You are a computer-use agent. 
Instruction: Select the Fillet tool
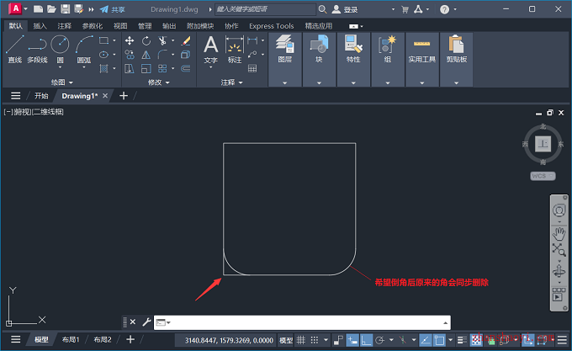pyautogui.click(x=162, y=55)
